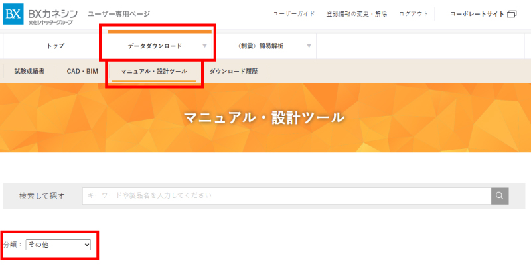Viewport: 531px width, 273px height.
Task: Open the 分類 dropdown showing その他
Action: [58, 245]
